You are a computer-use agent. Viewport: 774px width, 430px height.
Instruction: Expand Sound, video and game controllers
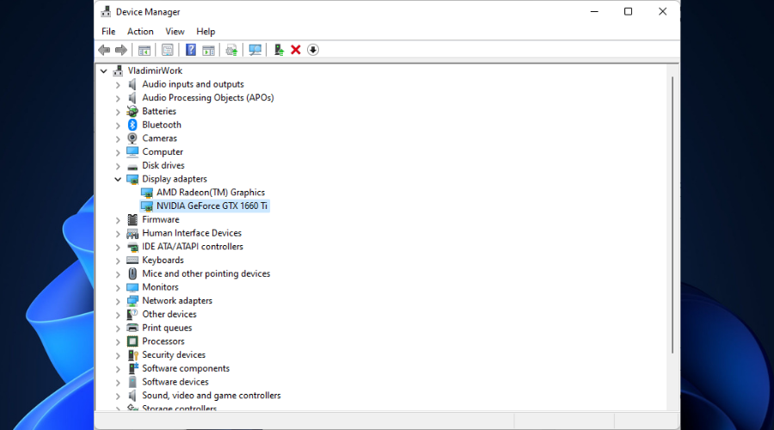118,396
